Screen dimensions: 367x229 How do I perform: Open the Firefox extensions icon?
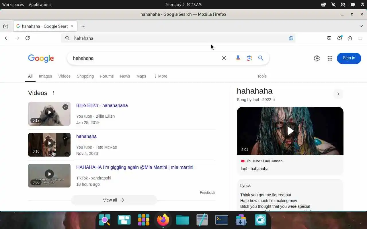point(350,38)
